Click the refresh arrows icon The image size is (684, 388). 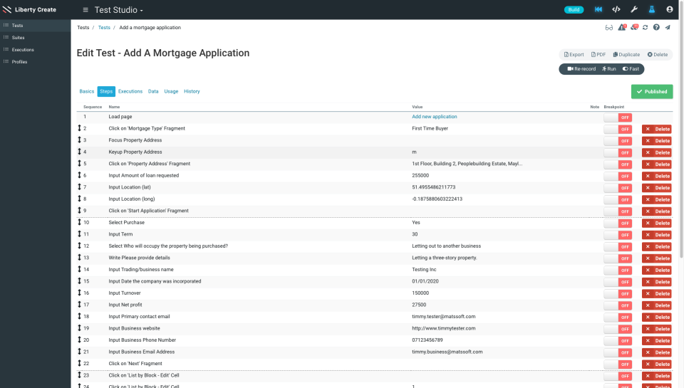click(x=645, y=28)
